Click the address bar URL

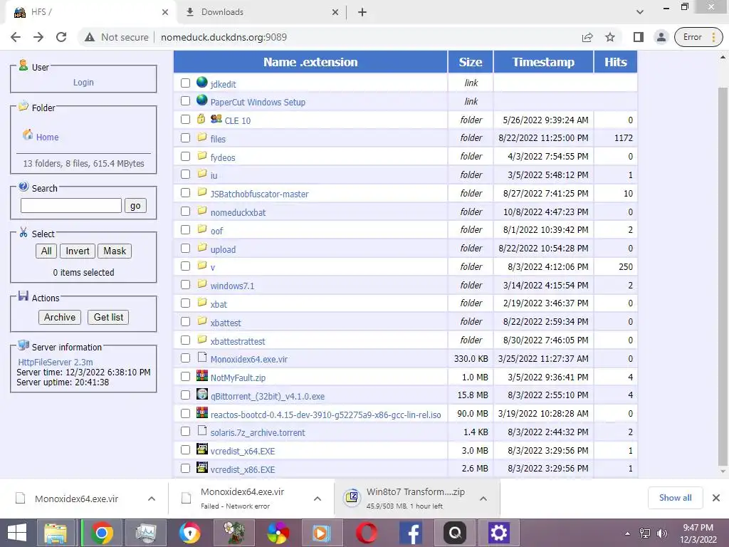(x=224, y=37)
